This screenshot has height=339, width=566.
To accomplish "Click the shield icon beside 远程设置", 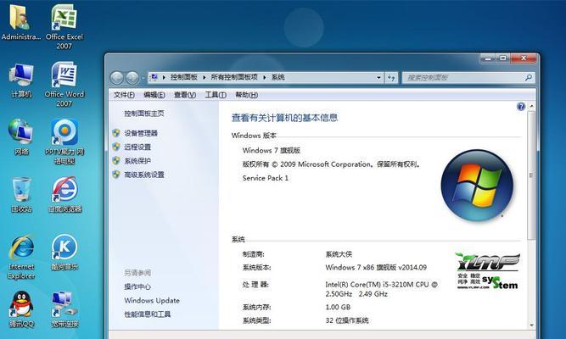I will pyautogui.click(x=116, y=147).
